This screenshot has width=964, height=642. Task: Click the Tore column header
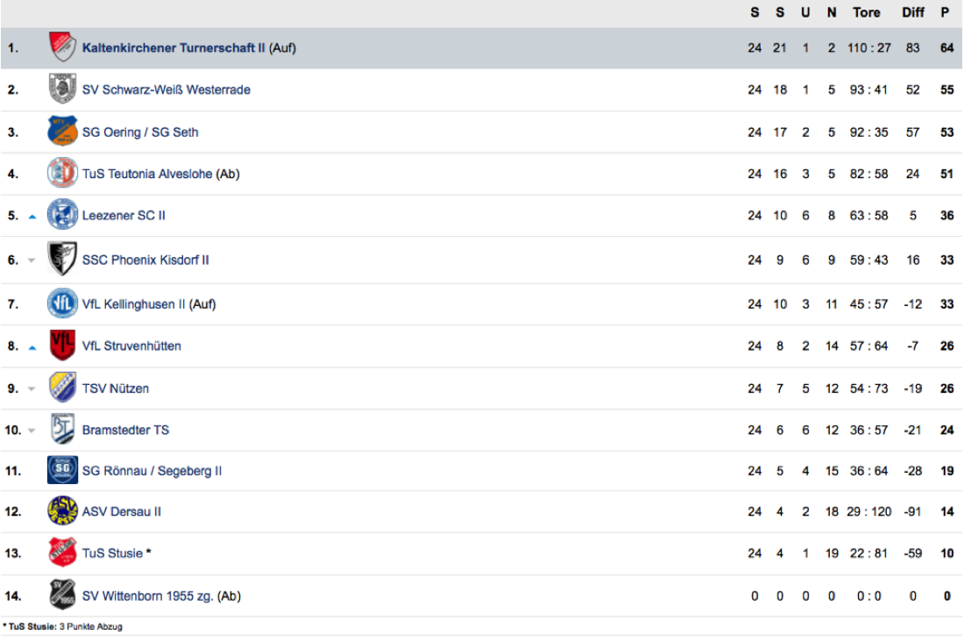click(x=867, y=12)
